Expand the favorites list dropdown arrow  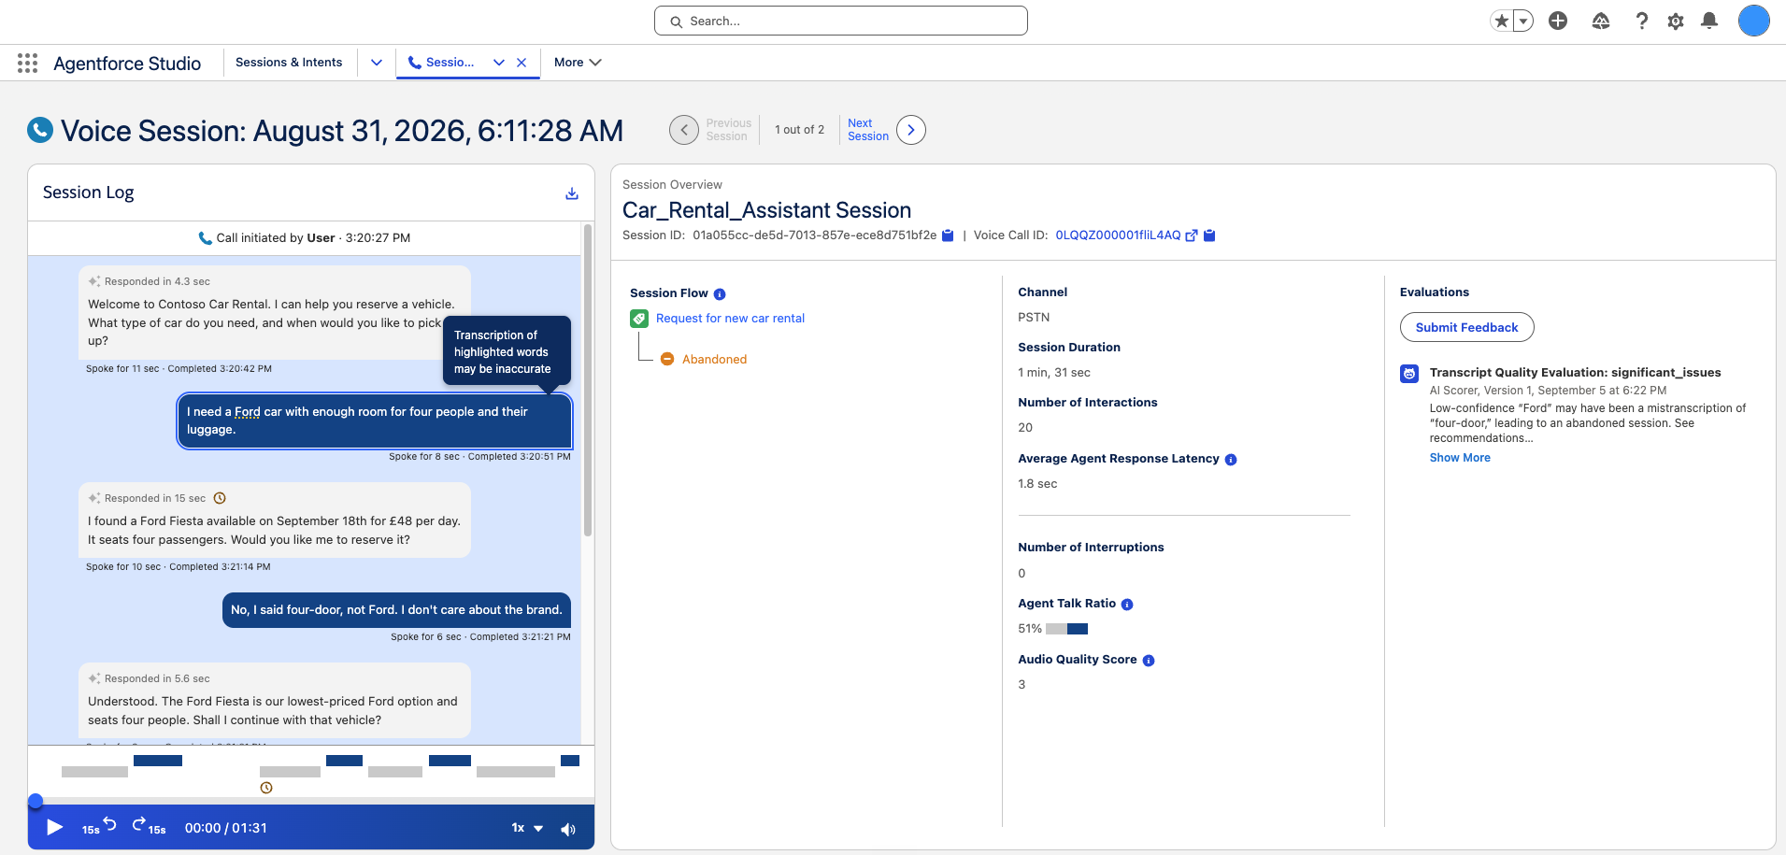[x=1523, y=21]
